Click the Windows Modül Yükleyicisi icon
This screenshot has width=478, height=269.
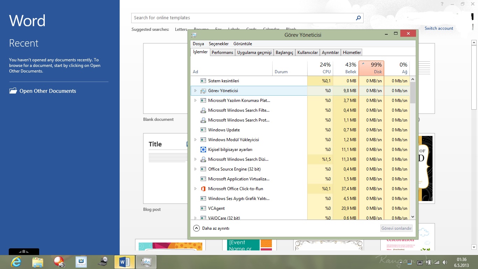[203, 140]
